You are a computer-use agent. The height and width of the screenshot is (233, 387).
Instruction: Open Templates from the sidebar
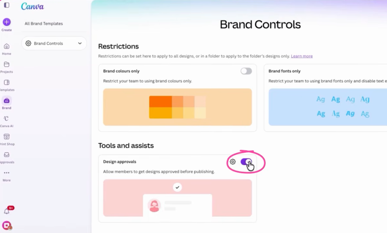click(7, 82)
